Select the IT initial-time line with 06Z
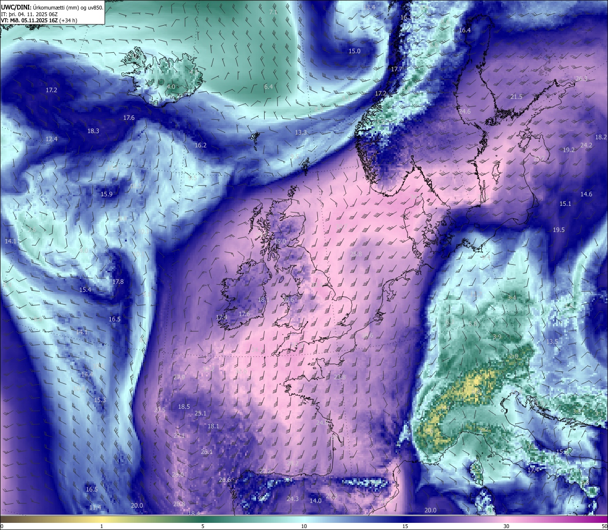This screenshot has height=530, width=608. (x=29, y=14)
